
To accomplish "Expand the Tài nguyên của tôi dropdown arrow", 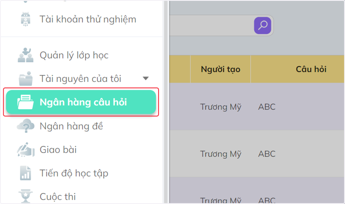I will tap(146, 78).
